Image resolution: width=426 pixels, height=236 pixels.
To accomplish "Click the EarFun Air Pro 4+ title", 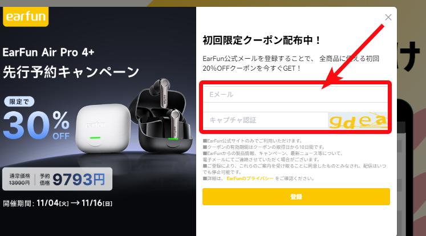I will pos(48,52).
